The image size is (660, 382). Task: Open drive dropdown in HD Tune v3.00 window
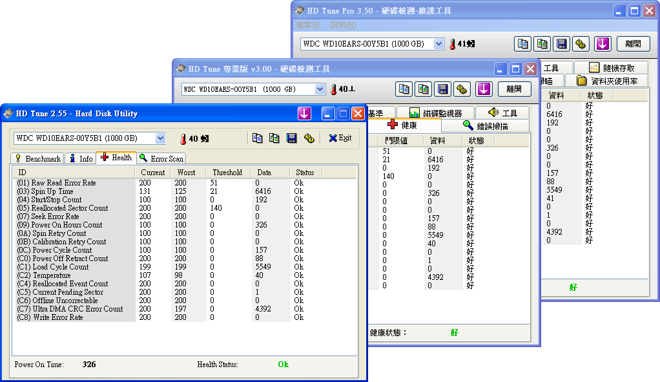tap(320, 89)
